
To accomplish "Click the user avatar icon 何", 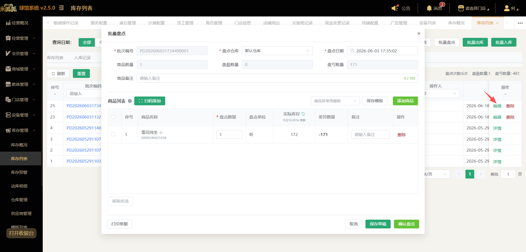I will [x=507, y=8].
